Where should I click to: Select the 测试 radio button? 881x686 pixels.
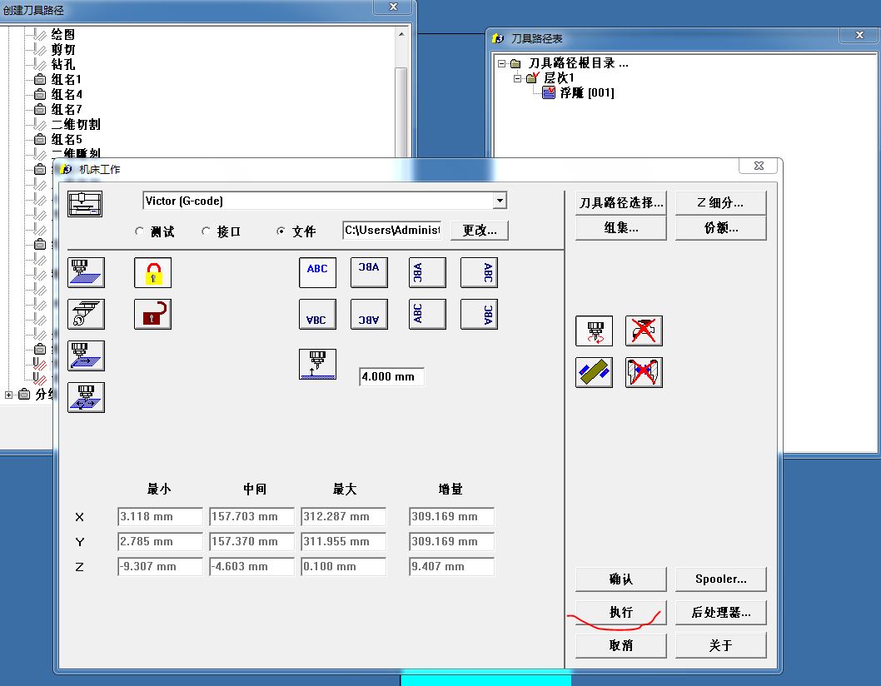[x=139, y=231]
